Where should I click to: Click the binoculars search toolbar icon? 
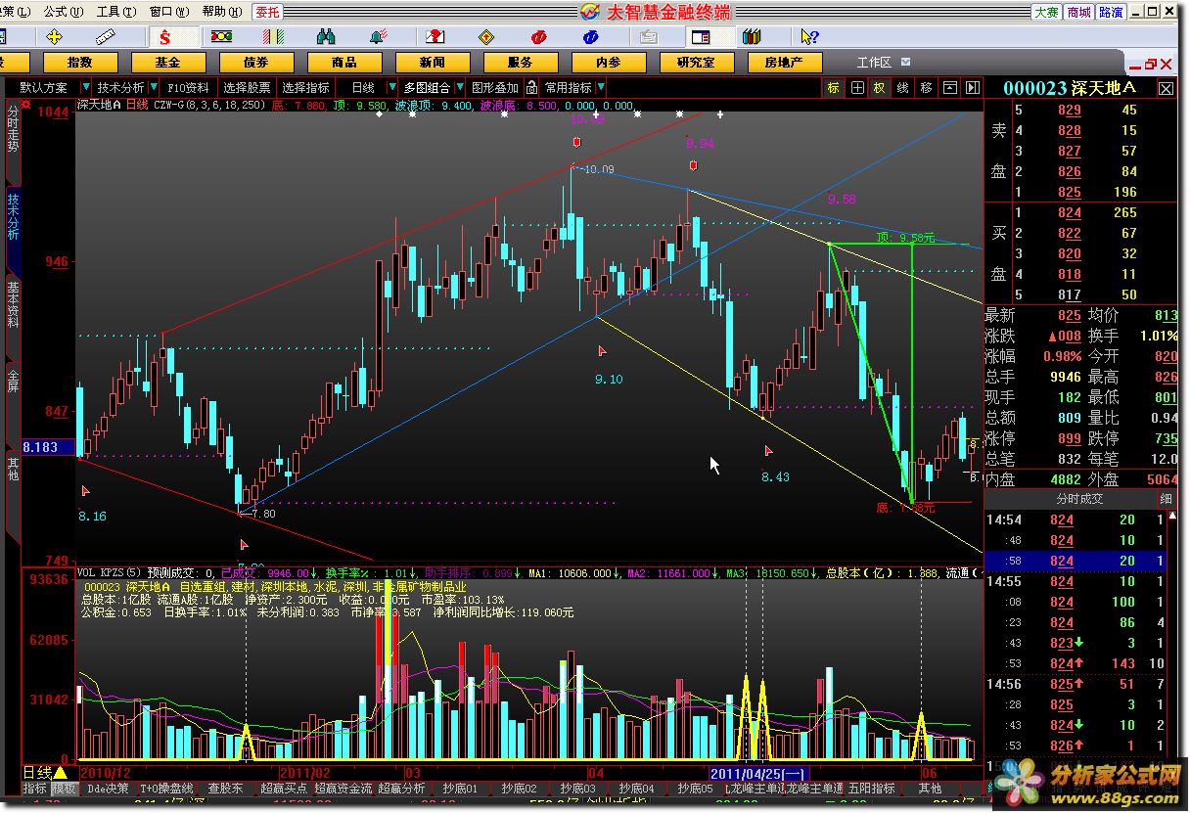pyautogui.click(x=326, y=37)
